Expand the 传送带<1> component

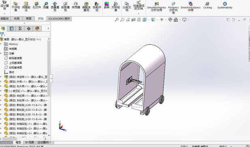click(x=1, y=77)
